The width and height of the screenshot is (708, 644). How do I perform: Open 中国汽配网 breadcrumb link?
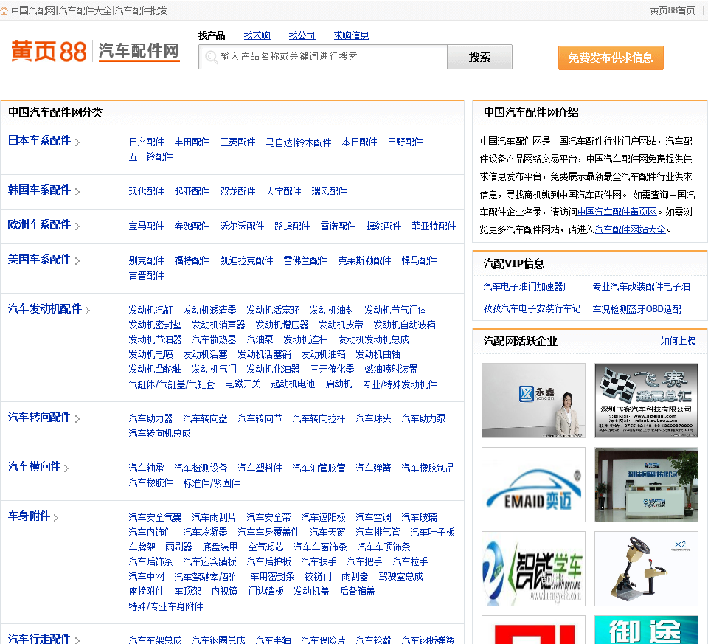point(33,10)
